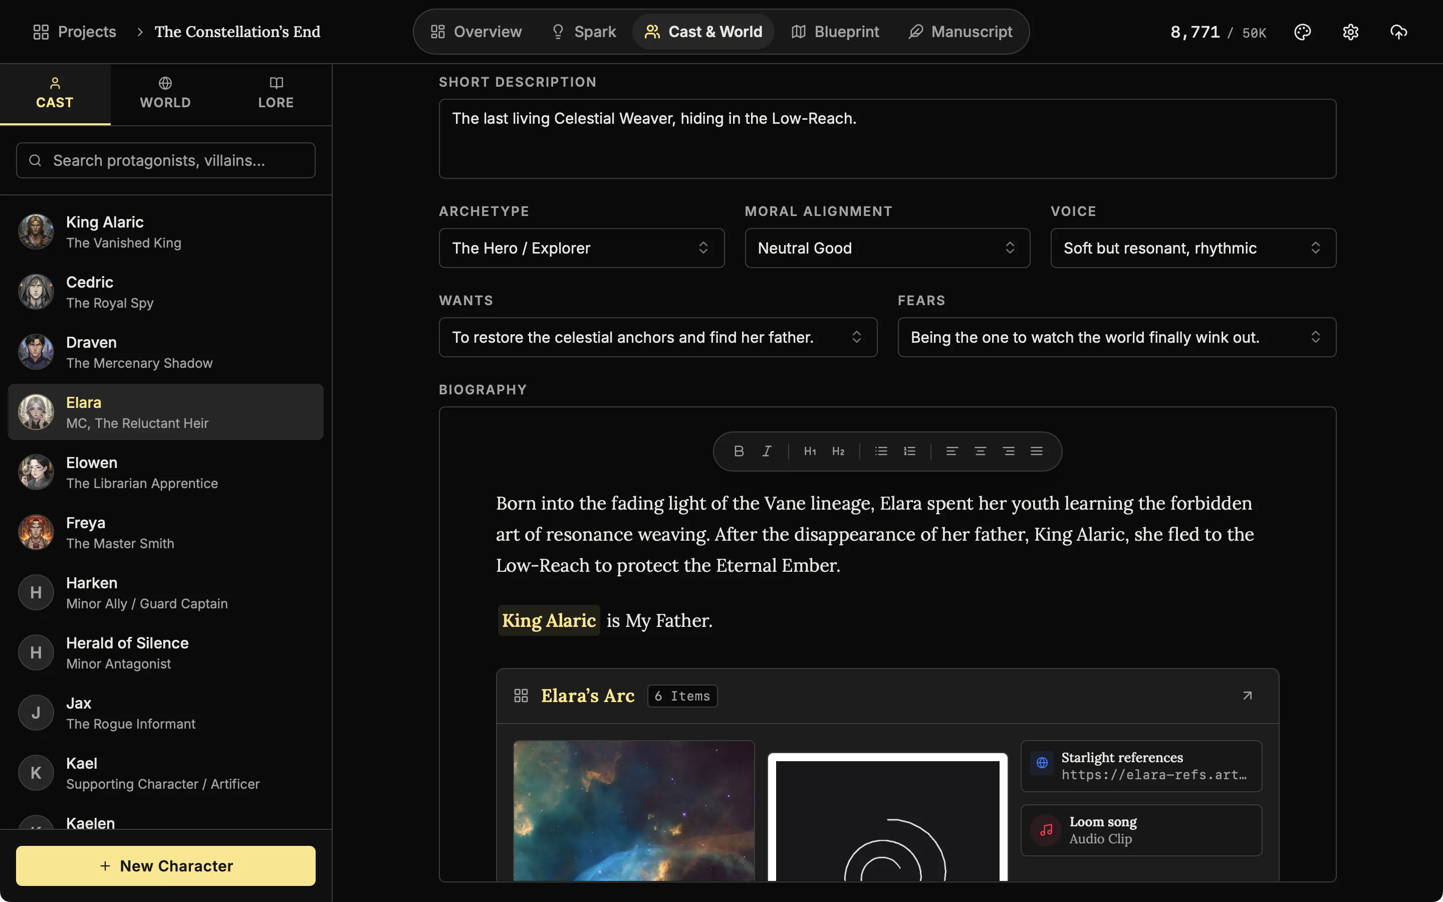The image size is (1443, 902).
Task: Click the King Alaric mention link
Action: tap(549, 620)
